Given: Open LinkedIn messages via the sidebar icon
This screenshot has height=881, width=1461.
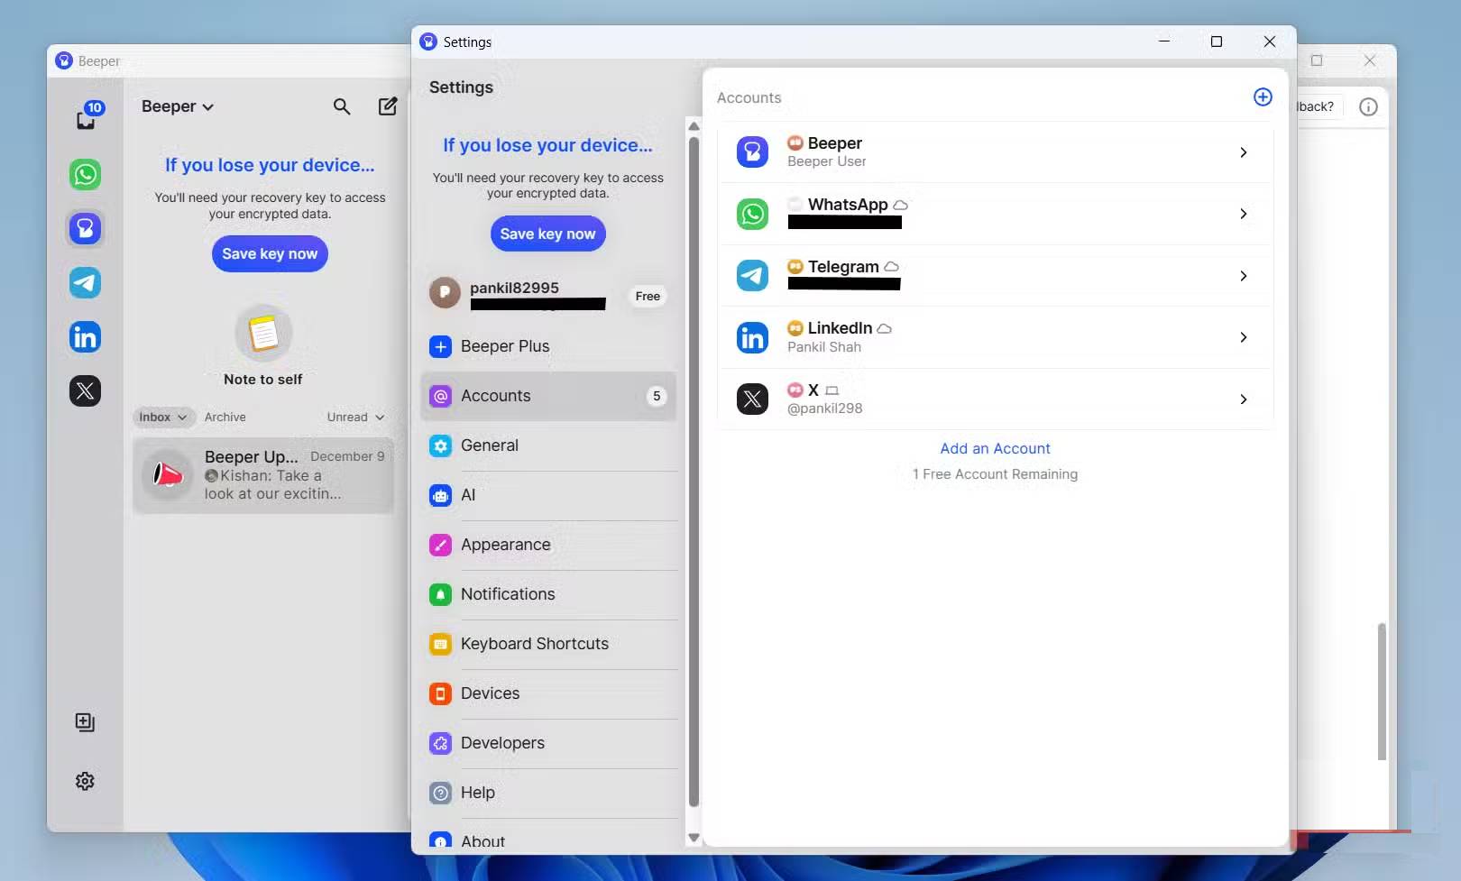Looking at the screenshot, I should click(85, 336).
